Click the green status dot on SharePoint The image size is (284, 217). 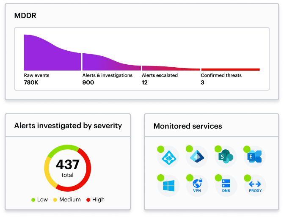coord(218,149)
